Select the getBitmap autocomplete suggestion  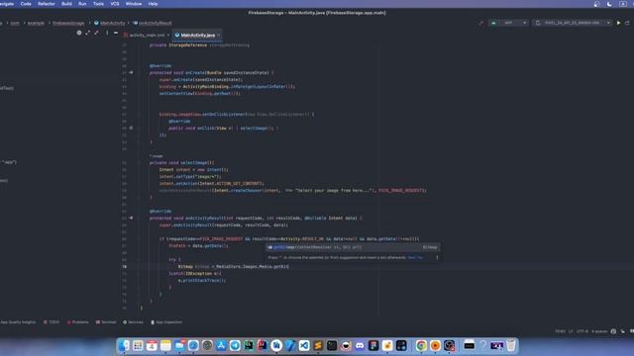point(353,247)
